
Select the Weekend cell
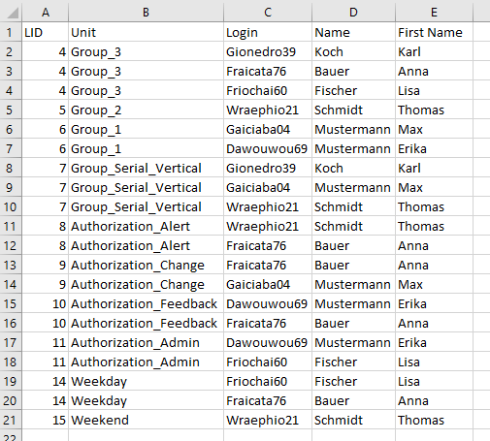click(146, 420)
